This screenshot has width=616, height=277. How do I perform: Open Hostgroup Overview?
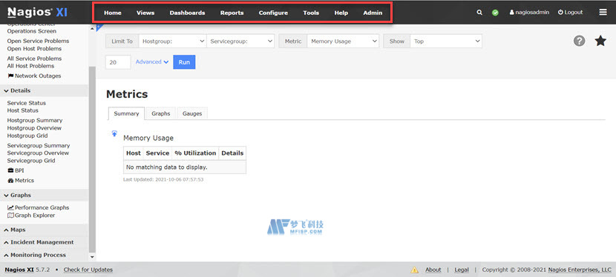coord(34,127)
